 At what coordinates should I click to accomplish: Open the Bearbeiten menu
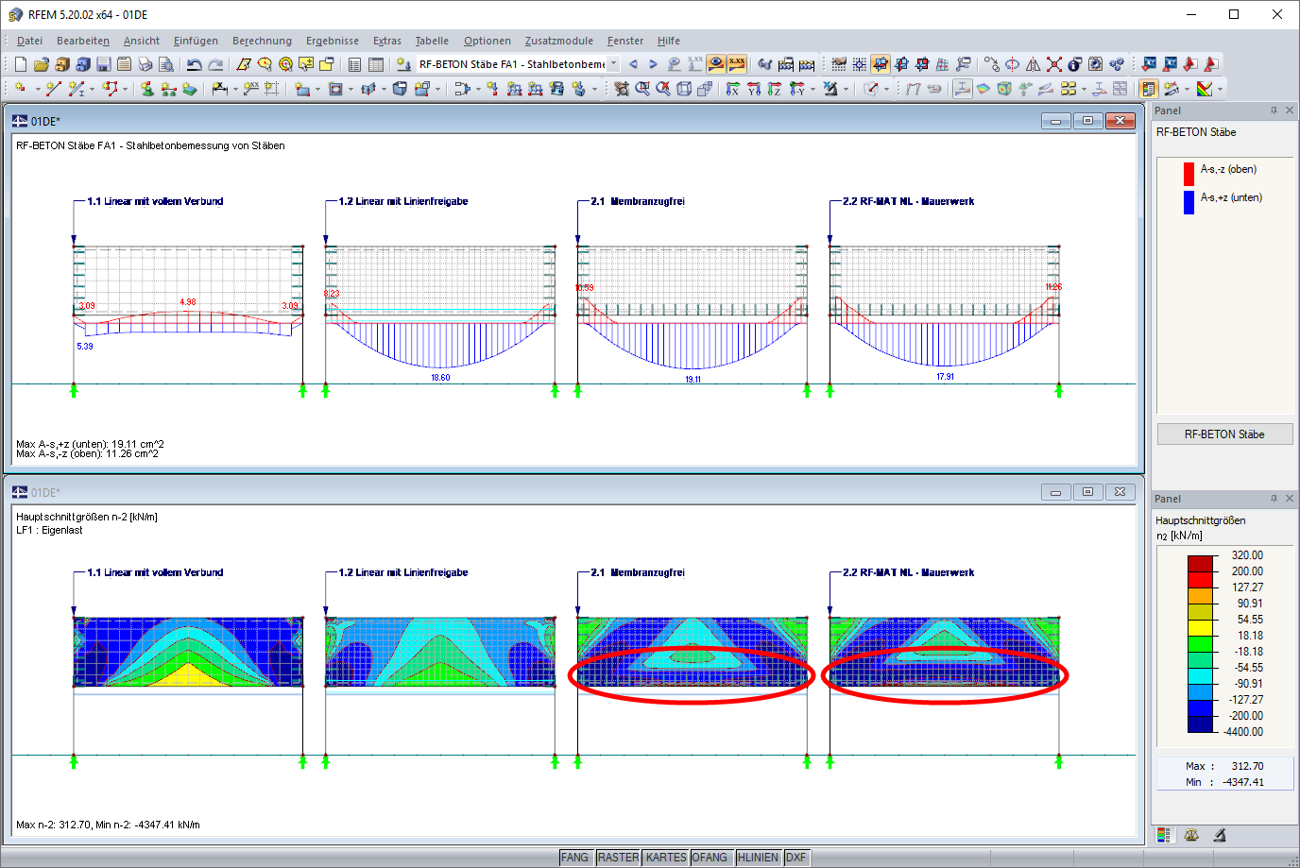coord(83,41)
